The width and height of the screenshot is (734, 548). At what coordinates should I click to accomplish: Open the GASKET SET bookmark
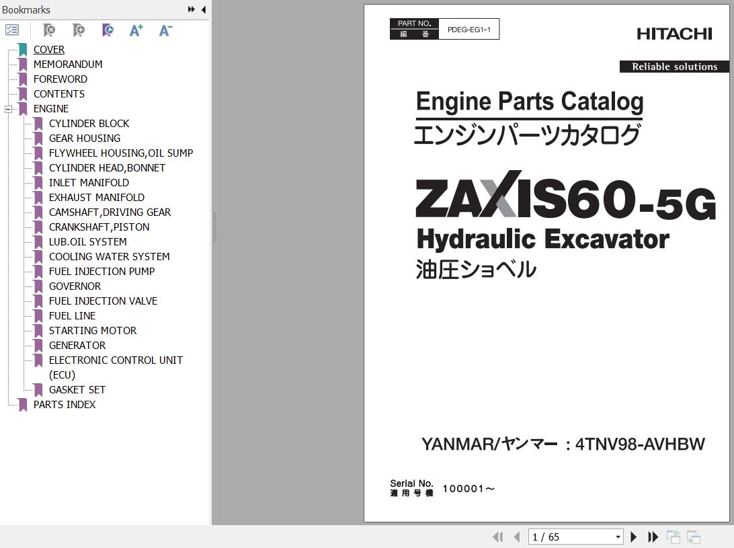click(77, 390)
